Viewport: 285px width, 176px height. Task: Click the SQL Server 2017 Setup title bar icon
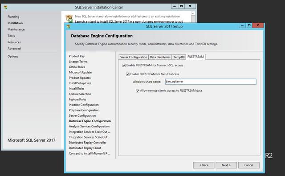pyautogui.click(x=69, y=27)
